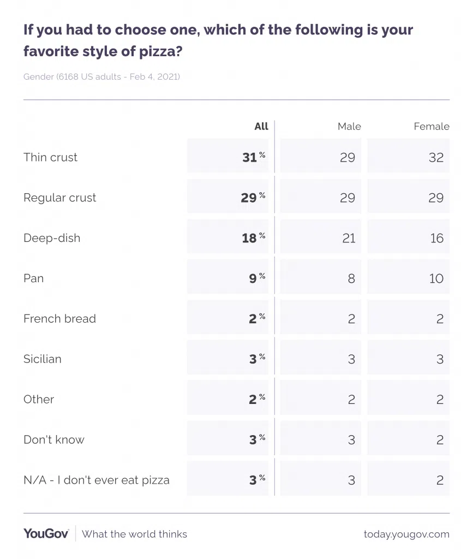This screenshot has height=559, width=461.
Task: Click the Regular crust row label
Action: pyautogui.click(x=59, y=198)
